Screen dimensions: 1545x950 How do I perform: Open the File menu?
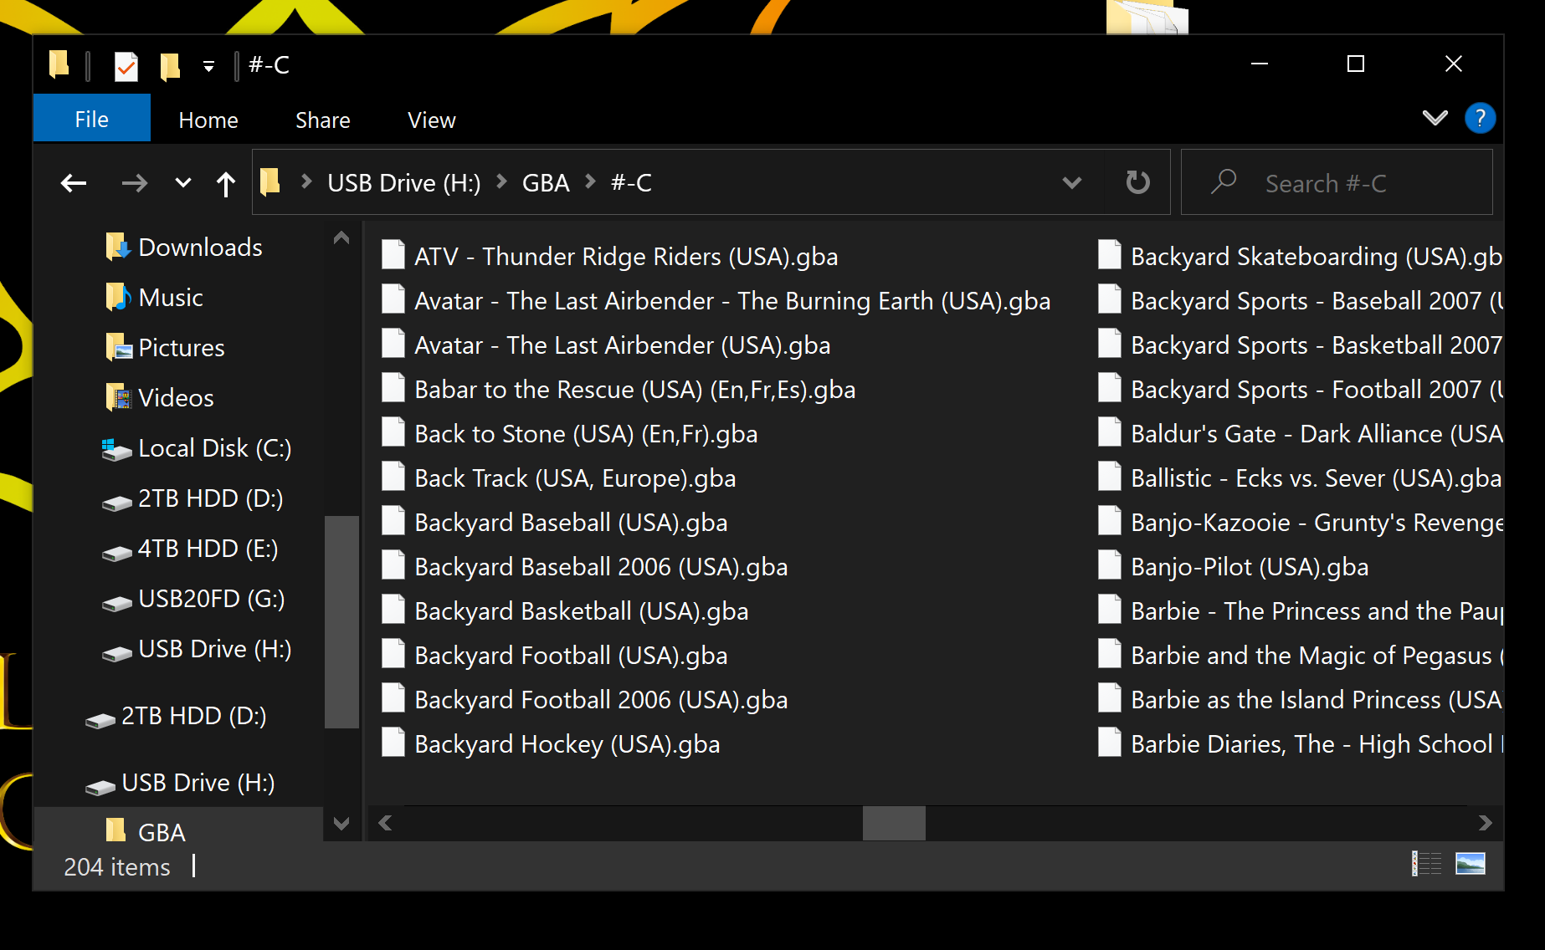point(92,119)
